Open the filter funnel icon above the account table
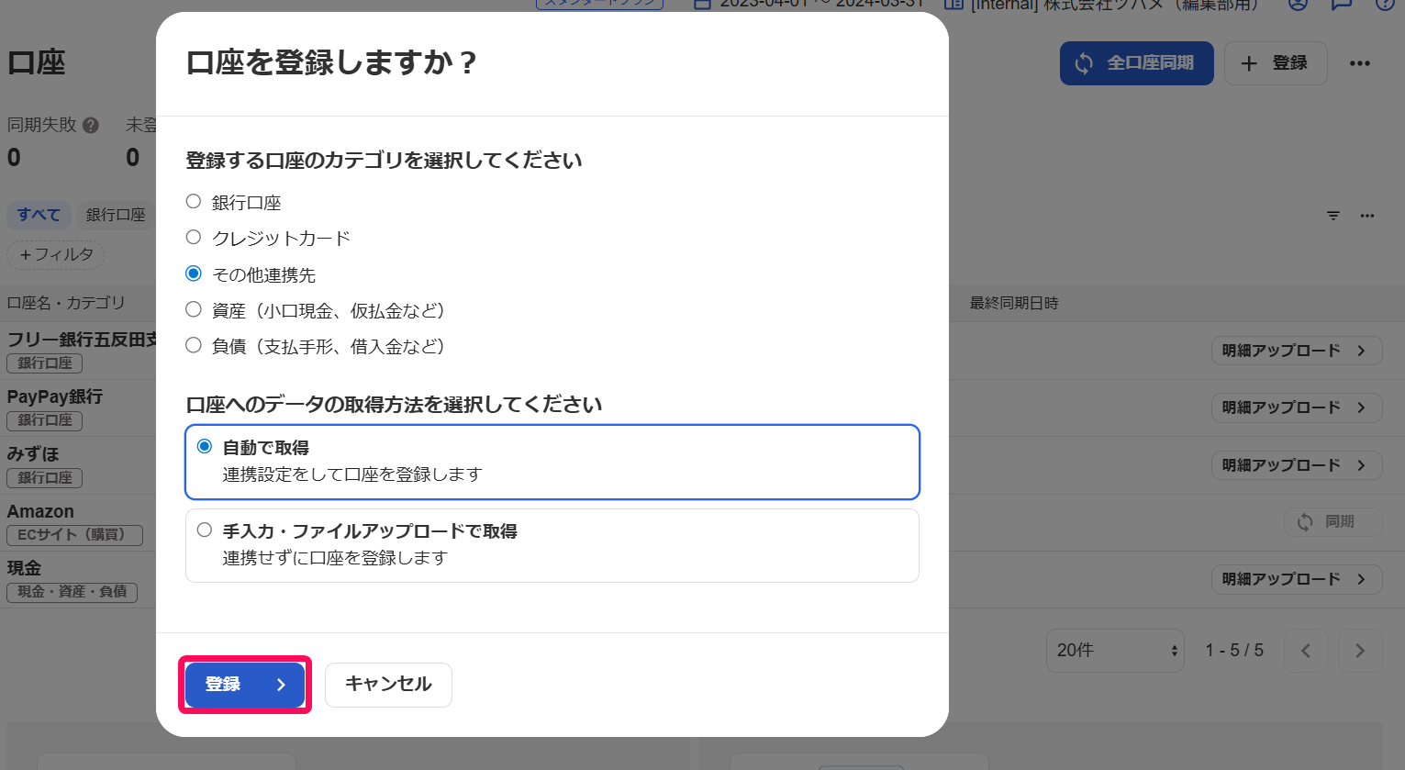Screen dimensions: 1405x770 point(1333,216)
